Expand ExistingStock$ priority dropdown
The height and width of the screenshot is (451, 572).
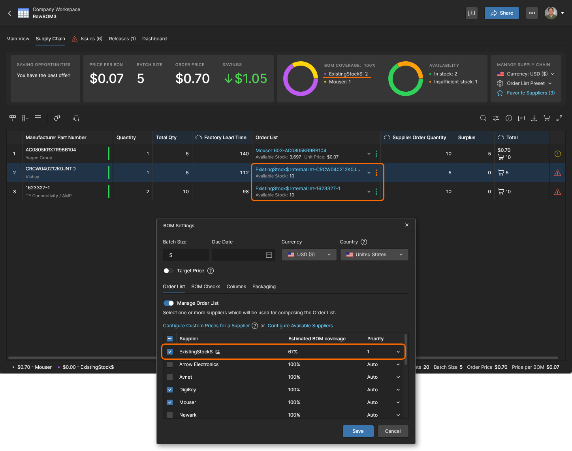click(x=398, y=352)
